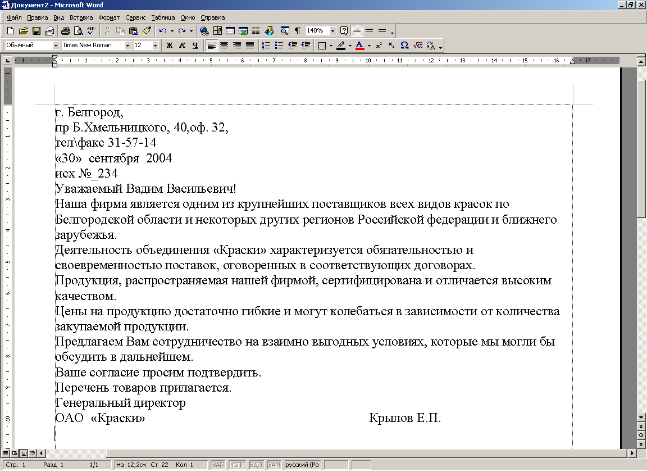Toggle bulleted list
This screenshot has width=647, height=472.
[x=279, y=46]
